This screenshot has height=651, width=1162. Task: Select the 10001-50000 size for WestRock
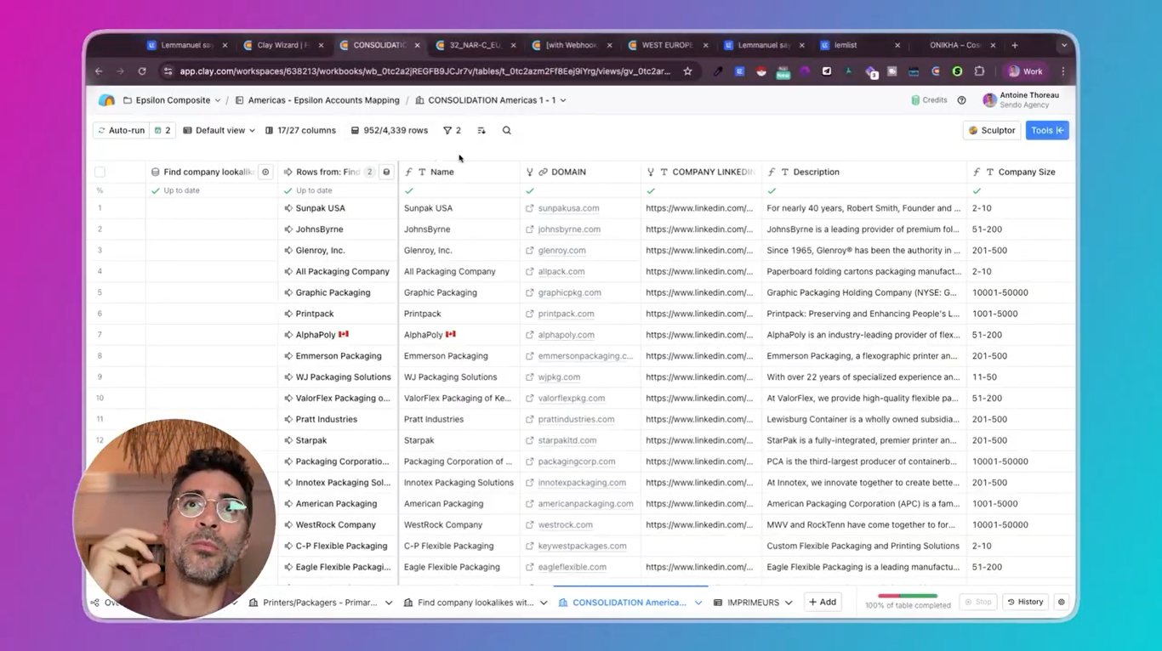tap(1021, 525)
